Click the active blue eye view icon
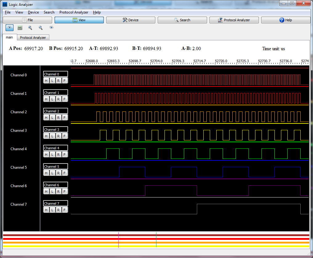 pos(10,28)
